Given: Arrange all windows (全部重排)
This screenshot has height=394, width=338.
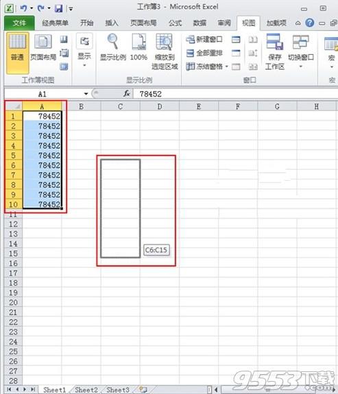Looking at the screenshot, I should pos(204,53).
